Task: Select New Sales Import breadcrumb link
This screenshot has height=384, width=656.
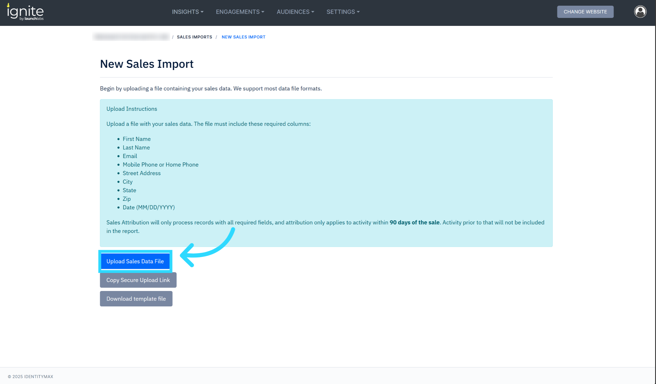Action: pos(243,37)
